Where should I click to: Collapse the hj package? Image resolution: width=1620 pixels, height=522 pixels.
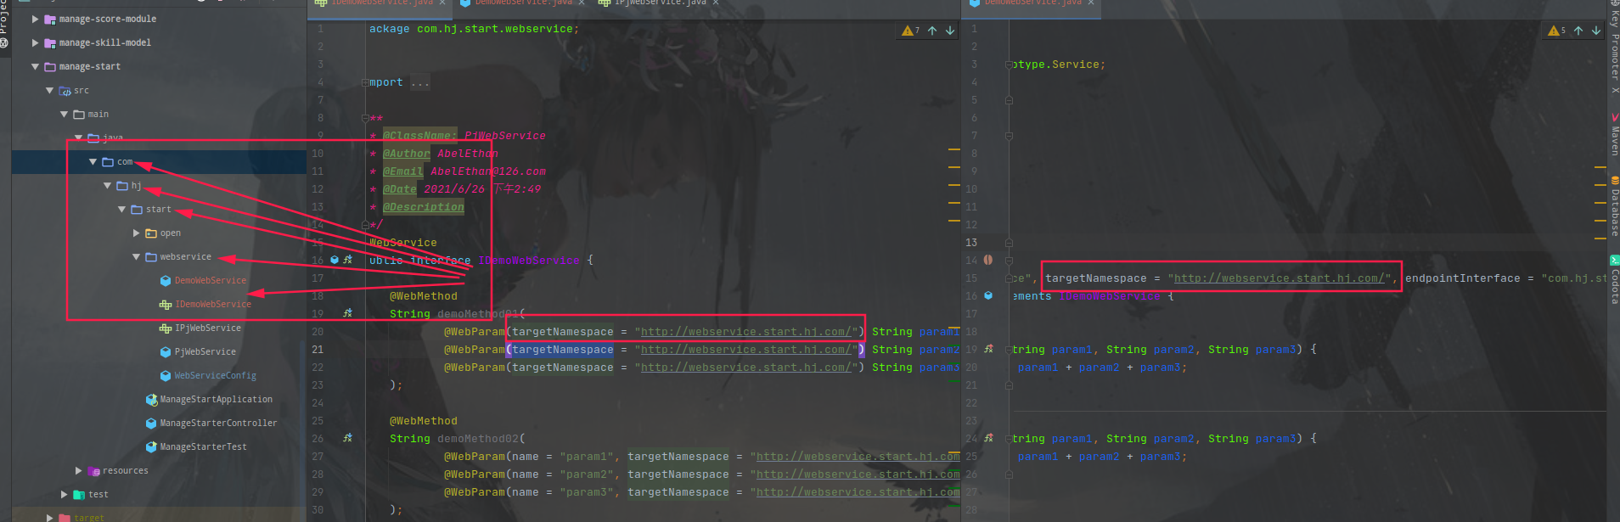107,185
